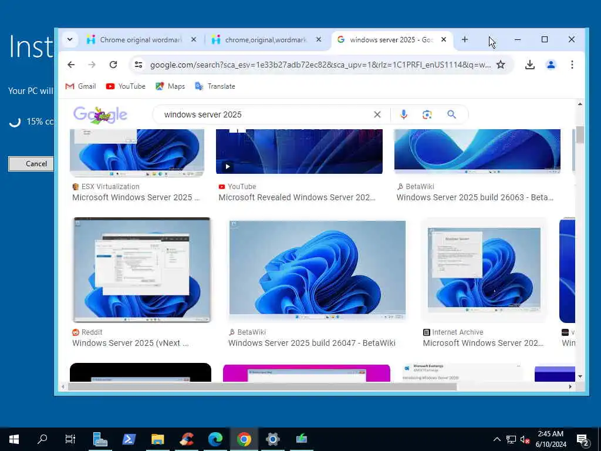Open 'Windows Server 2025 build 26047 - BetaWiki' link

tap(312, 343)
